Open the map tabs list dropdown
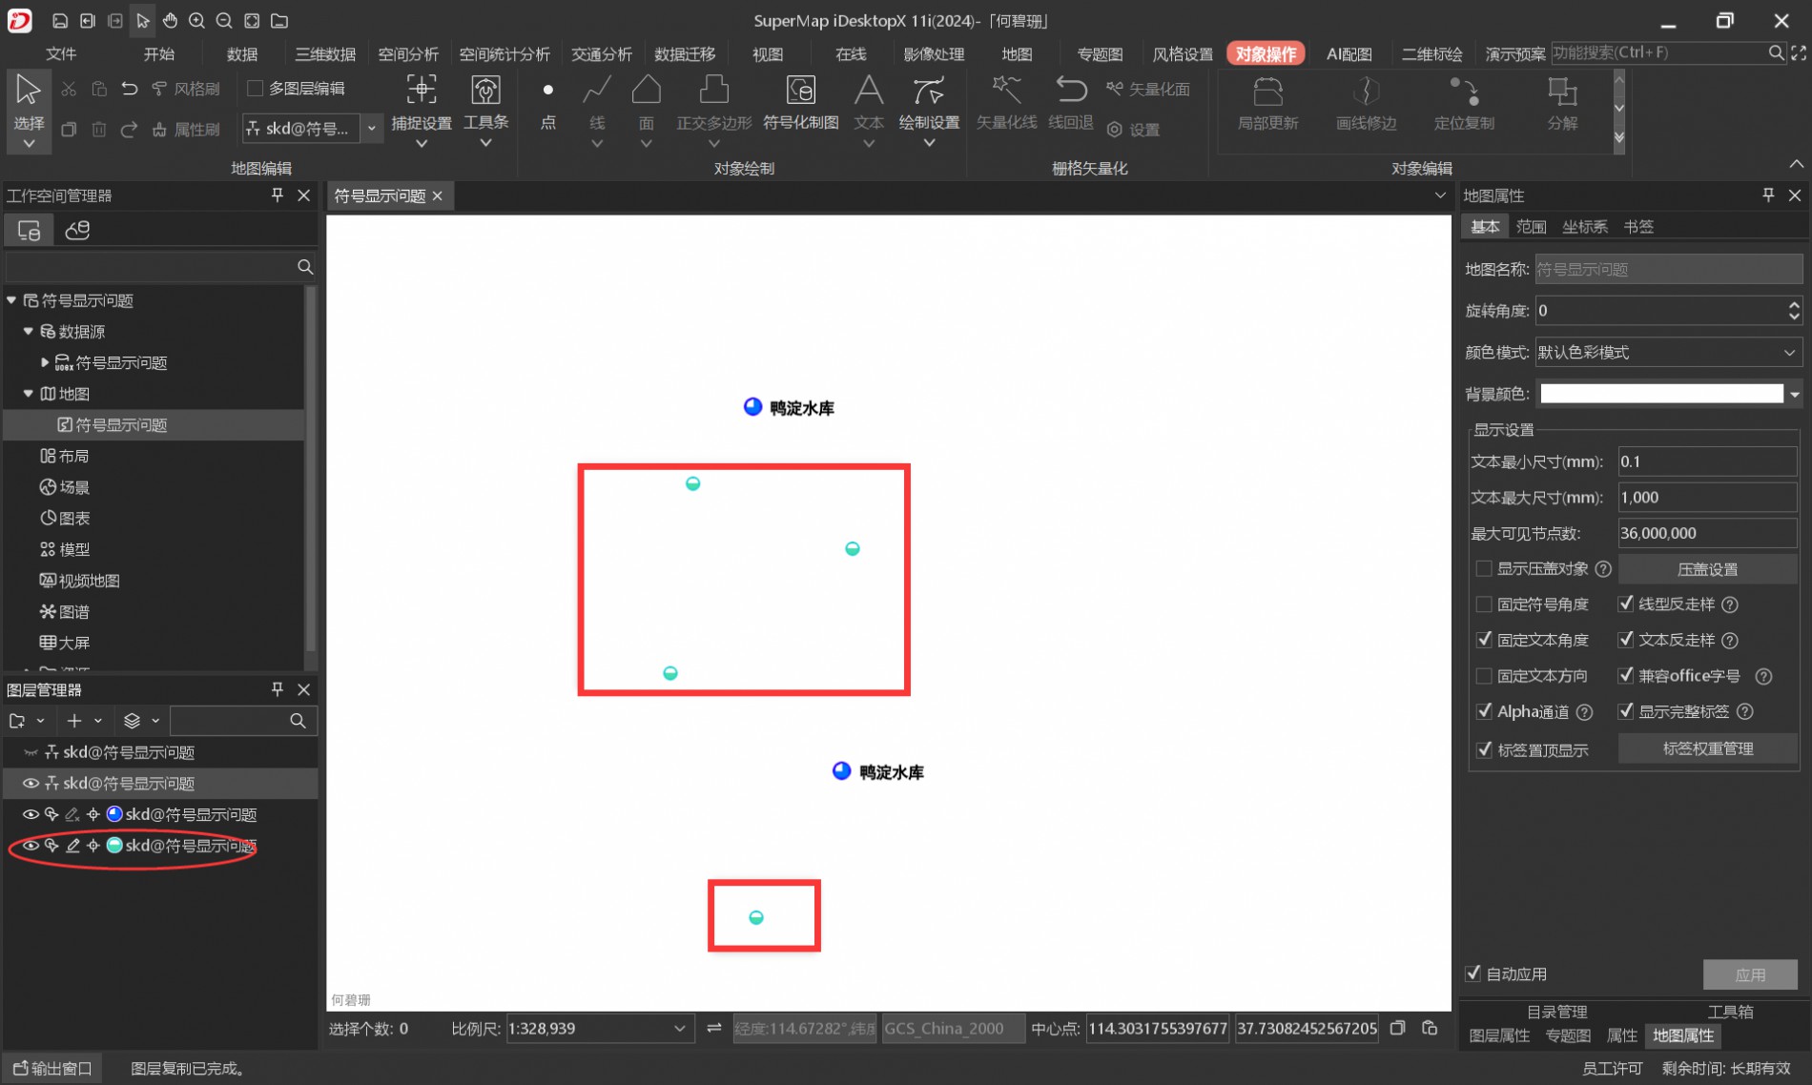Image resolution: width=1812 pixels, height=1085 pixels. click(1440, 195)
